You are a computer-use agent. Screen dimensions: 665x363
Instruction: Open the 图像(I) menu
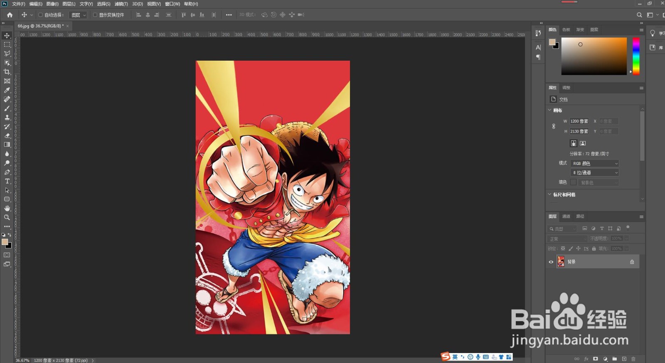point(52,4)
